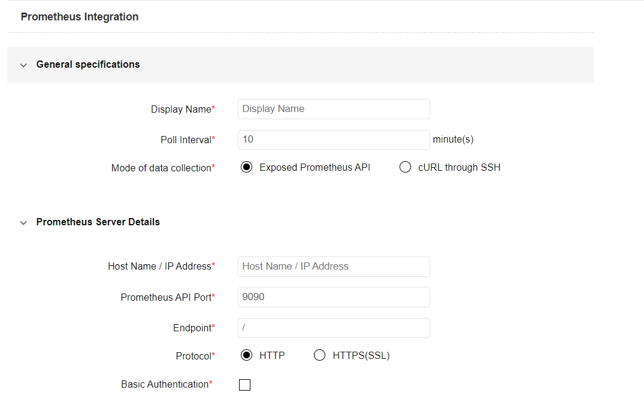
Task: Enable Basic Authentication
Action: tap(244, 384)
